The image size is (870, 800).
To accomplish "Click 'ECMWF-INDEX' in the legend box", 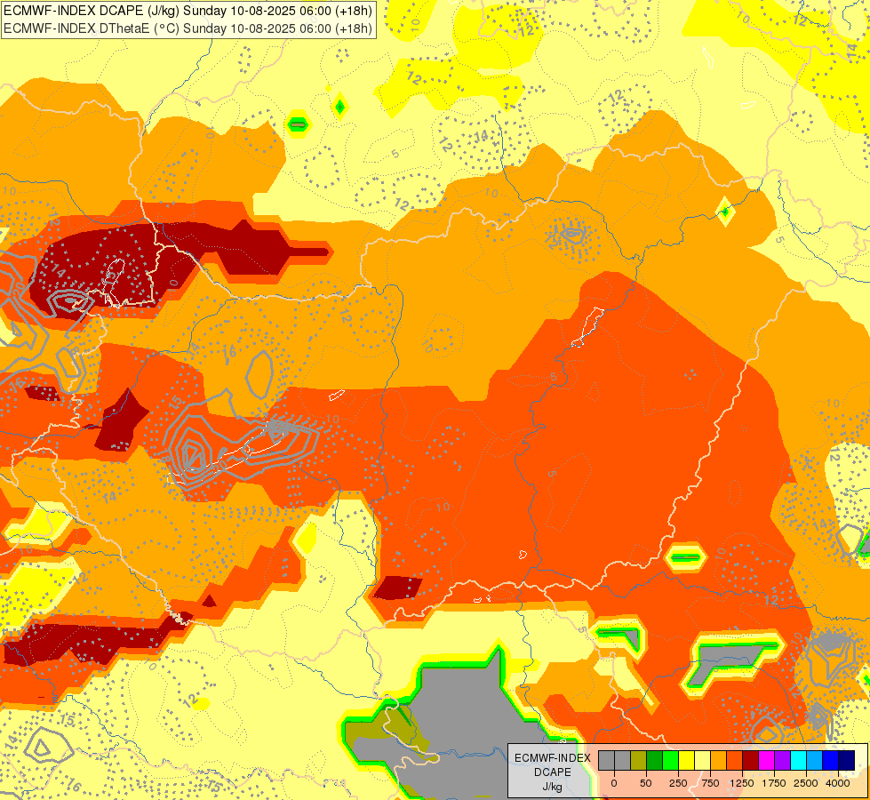I will coord(553,758).
